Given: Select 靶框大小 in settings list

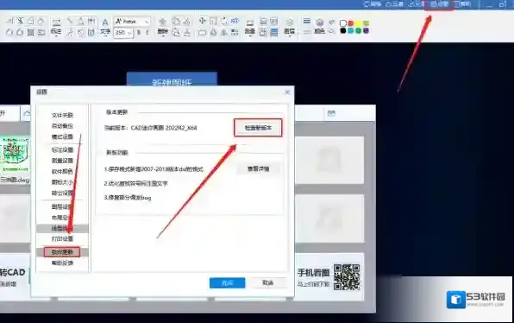Looking at the screenshot, I should coord(62,182).
